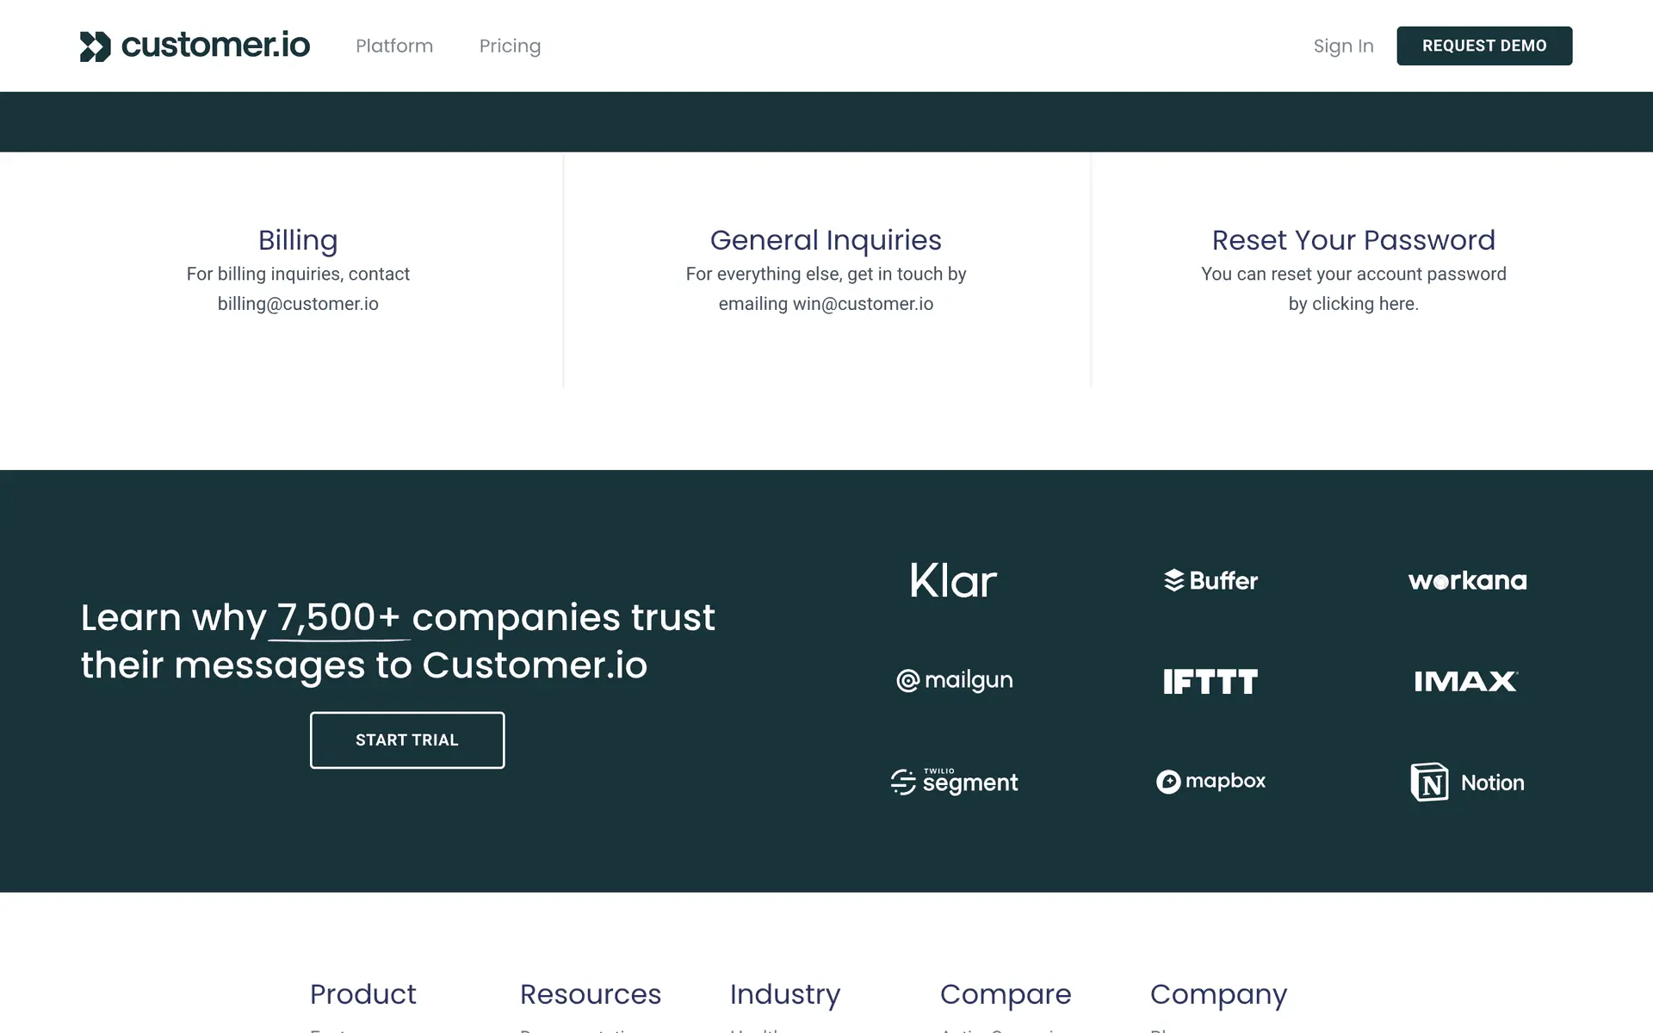The height and width of the screenshot is (1033, 1653).
Task: Click the customer.io logo in header
Action: point(195,46)
